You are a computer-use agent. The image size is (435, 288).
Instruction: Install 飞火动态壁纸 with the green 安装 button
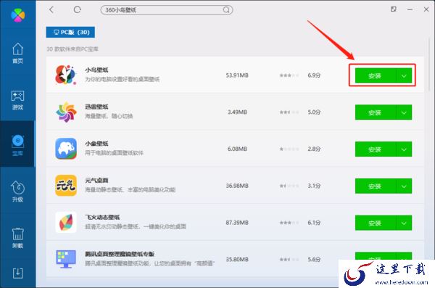point(376,223)
